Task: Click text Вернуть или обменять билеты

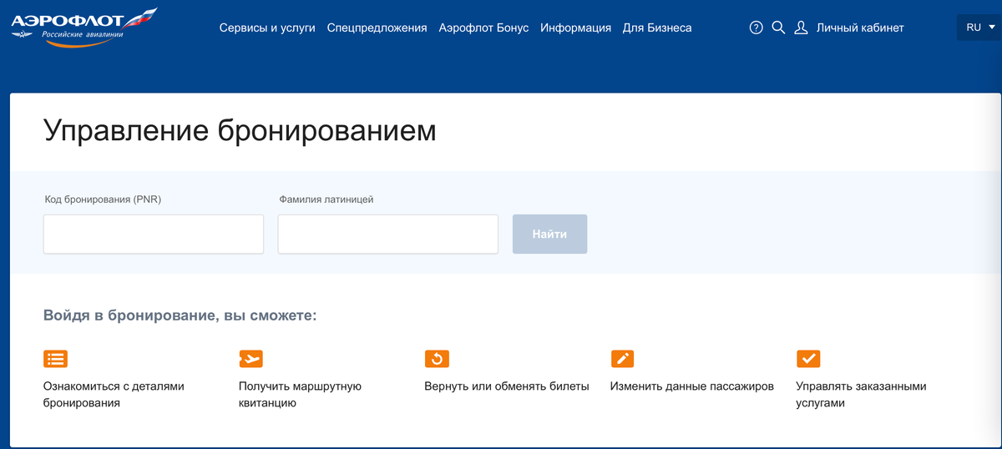Action: coord(507,386)
